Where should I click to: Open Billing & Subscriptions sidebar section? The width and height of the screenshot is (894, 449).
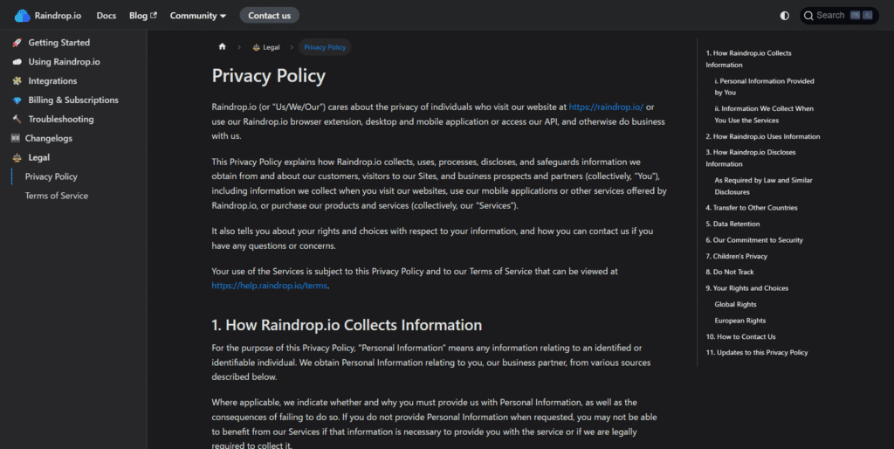[x=73, y=100]
